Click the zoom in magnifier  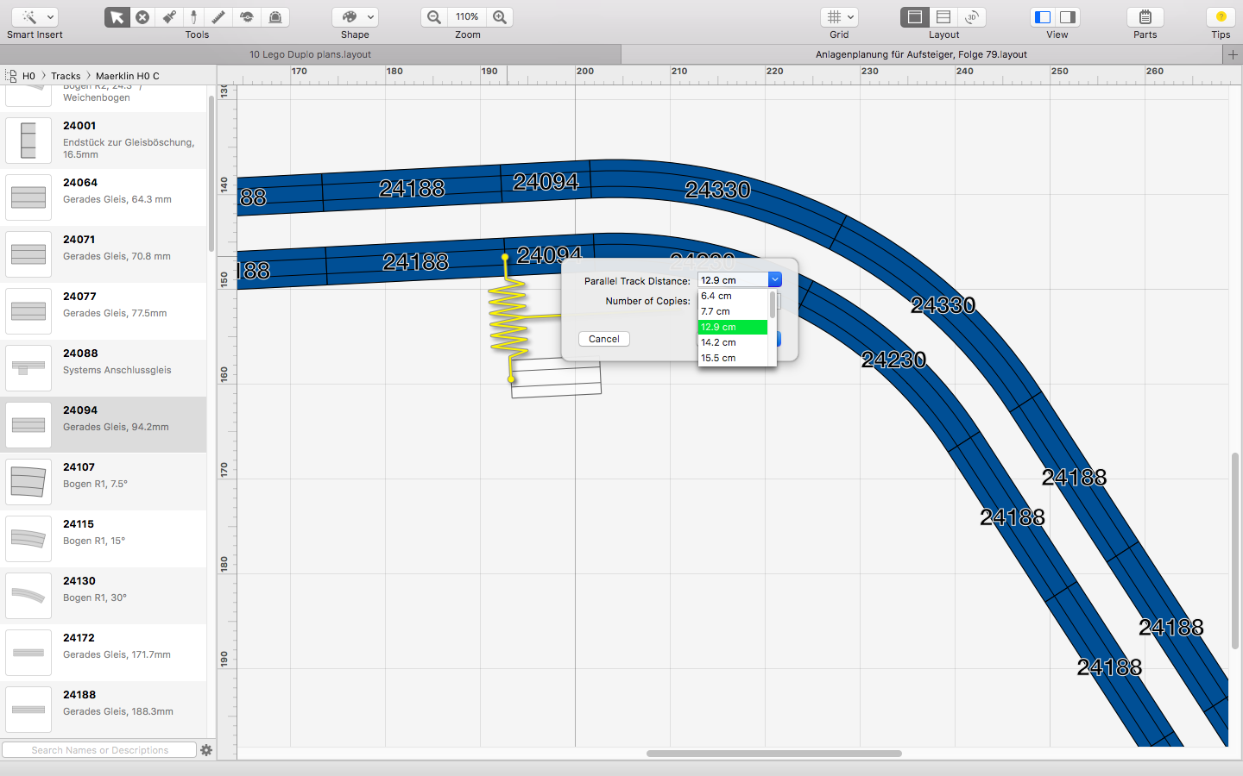pos(500,17)
